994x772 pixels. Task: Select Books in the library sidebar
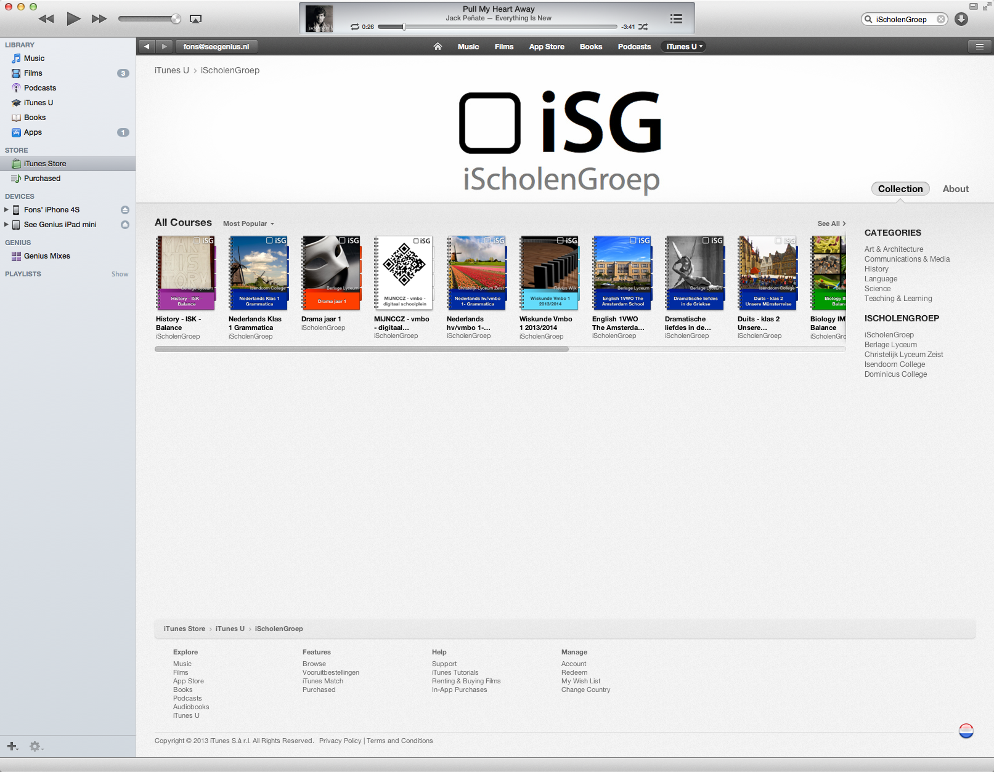(68, 118)
